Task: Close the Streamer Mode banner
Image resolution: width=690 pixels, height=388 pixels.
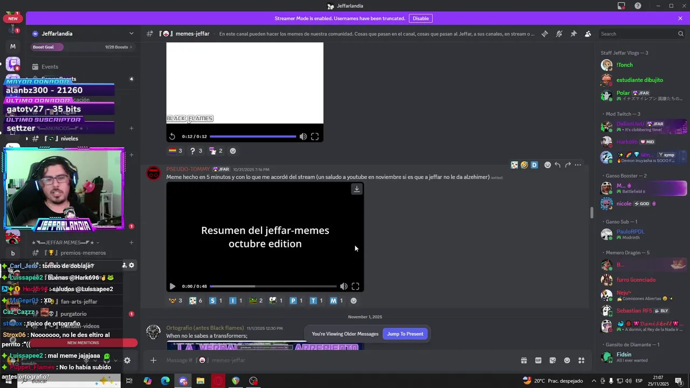Action: pos(680,18)
